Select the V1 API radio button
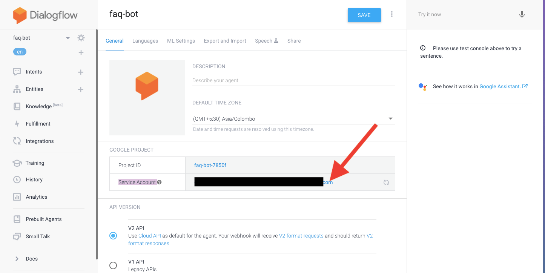This screenshot has width=545, height=273. [x=113, y=265]
